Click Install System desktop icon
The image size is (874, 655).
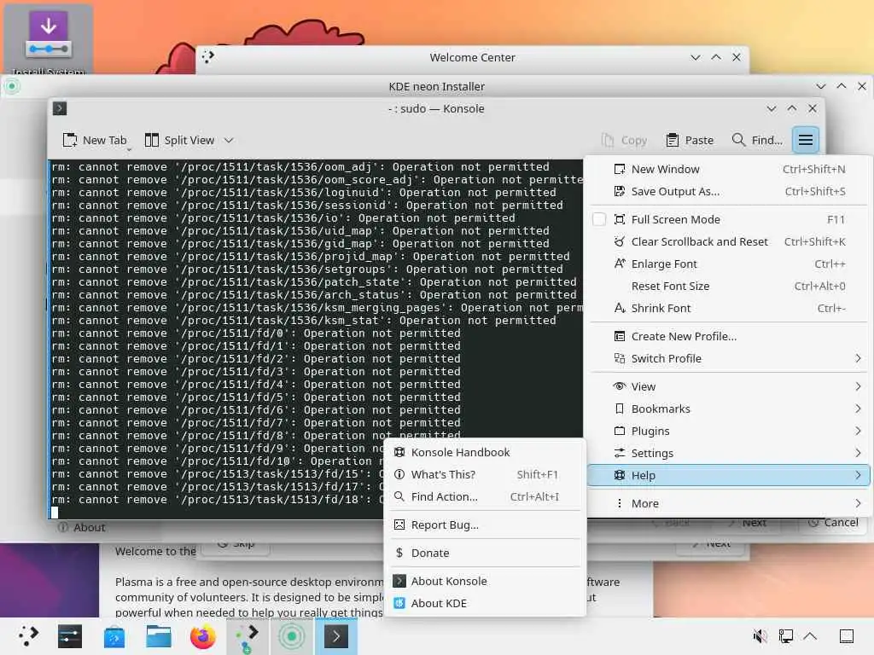coord(48,39)
